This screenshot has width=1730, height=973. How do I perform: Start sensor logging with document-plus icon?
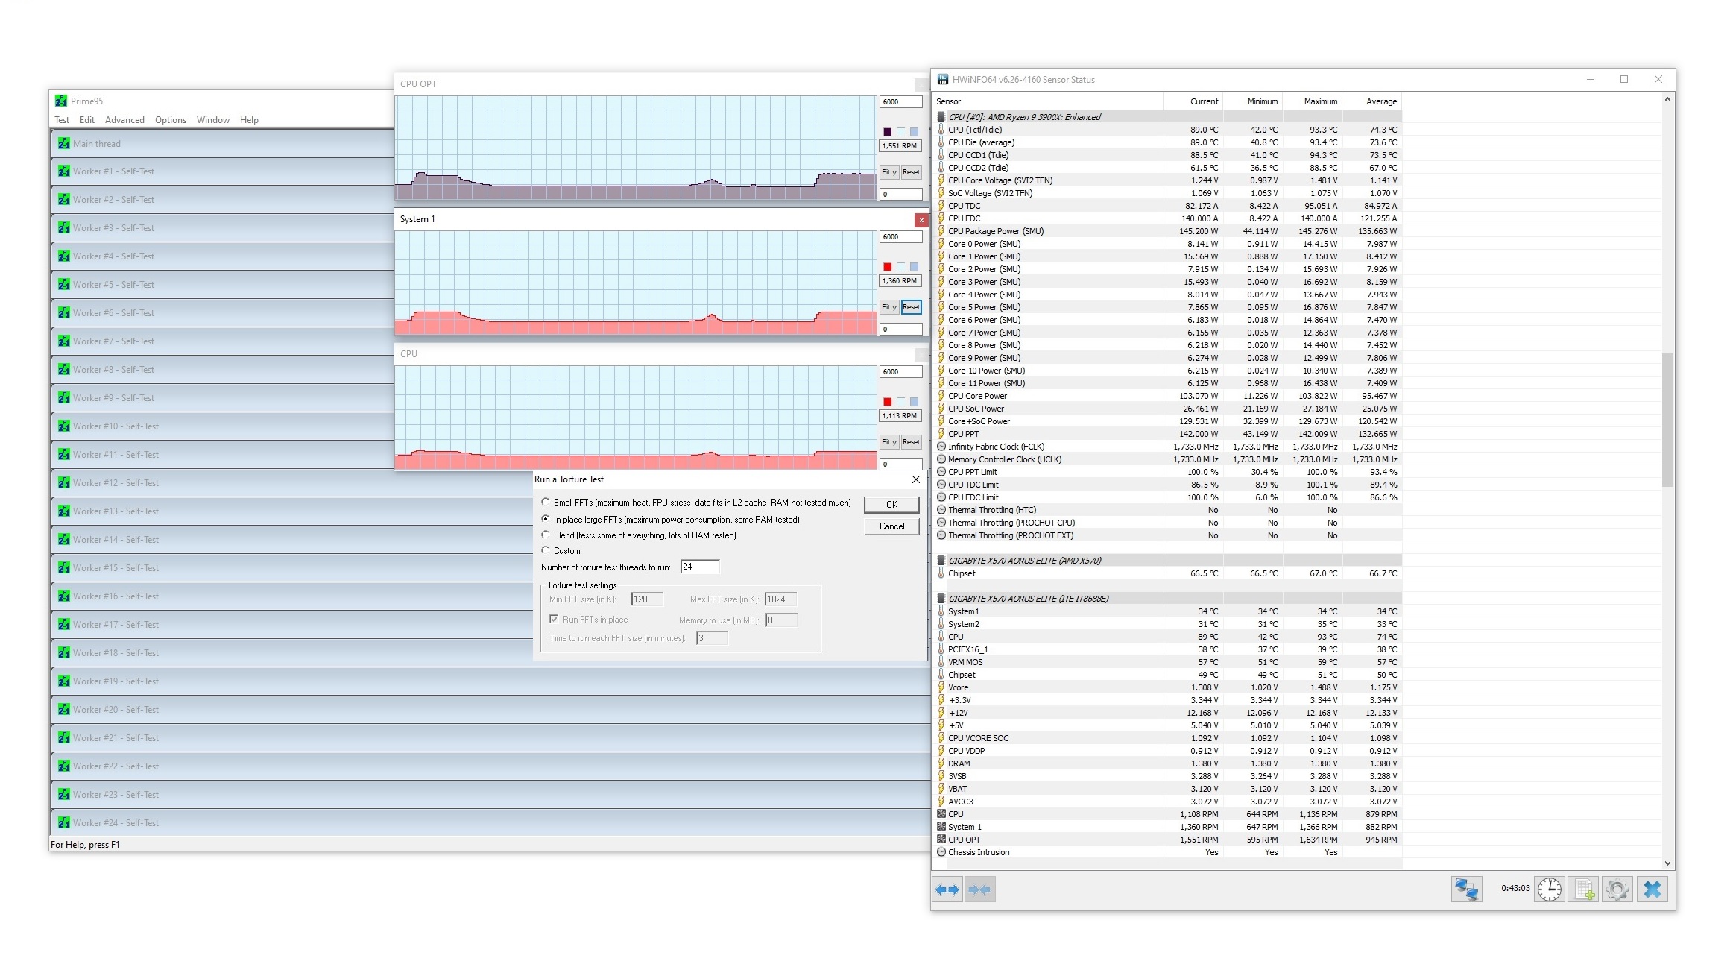pyautogui.click(x=1583, y=889)
